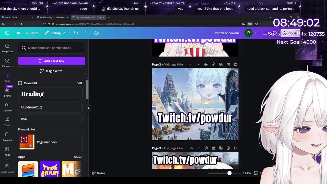Add a Subheading text
The width and height of the screenshot is (327, 184).
click(x=50, y=107)
